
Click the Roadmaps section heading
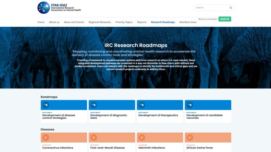[49, 97]
